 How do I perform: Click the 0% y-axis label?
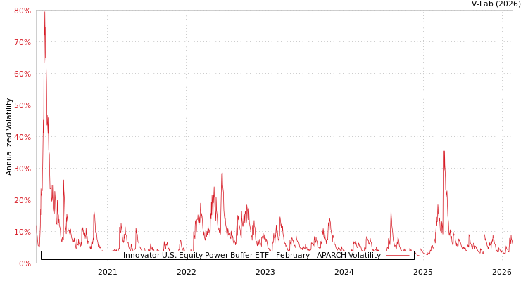(25, 263)
